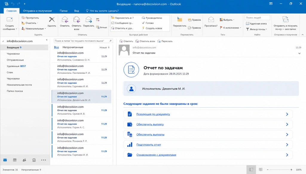The height and width of the screenshot is (174, 306).
Task: Forward using the Переслать ribbon button
Action: (x=88, y=22)
